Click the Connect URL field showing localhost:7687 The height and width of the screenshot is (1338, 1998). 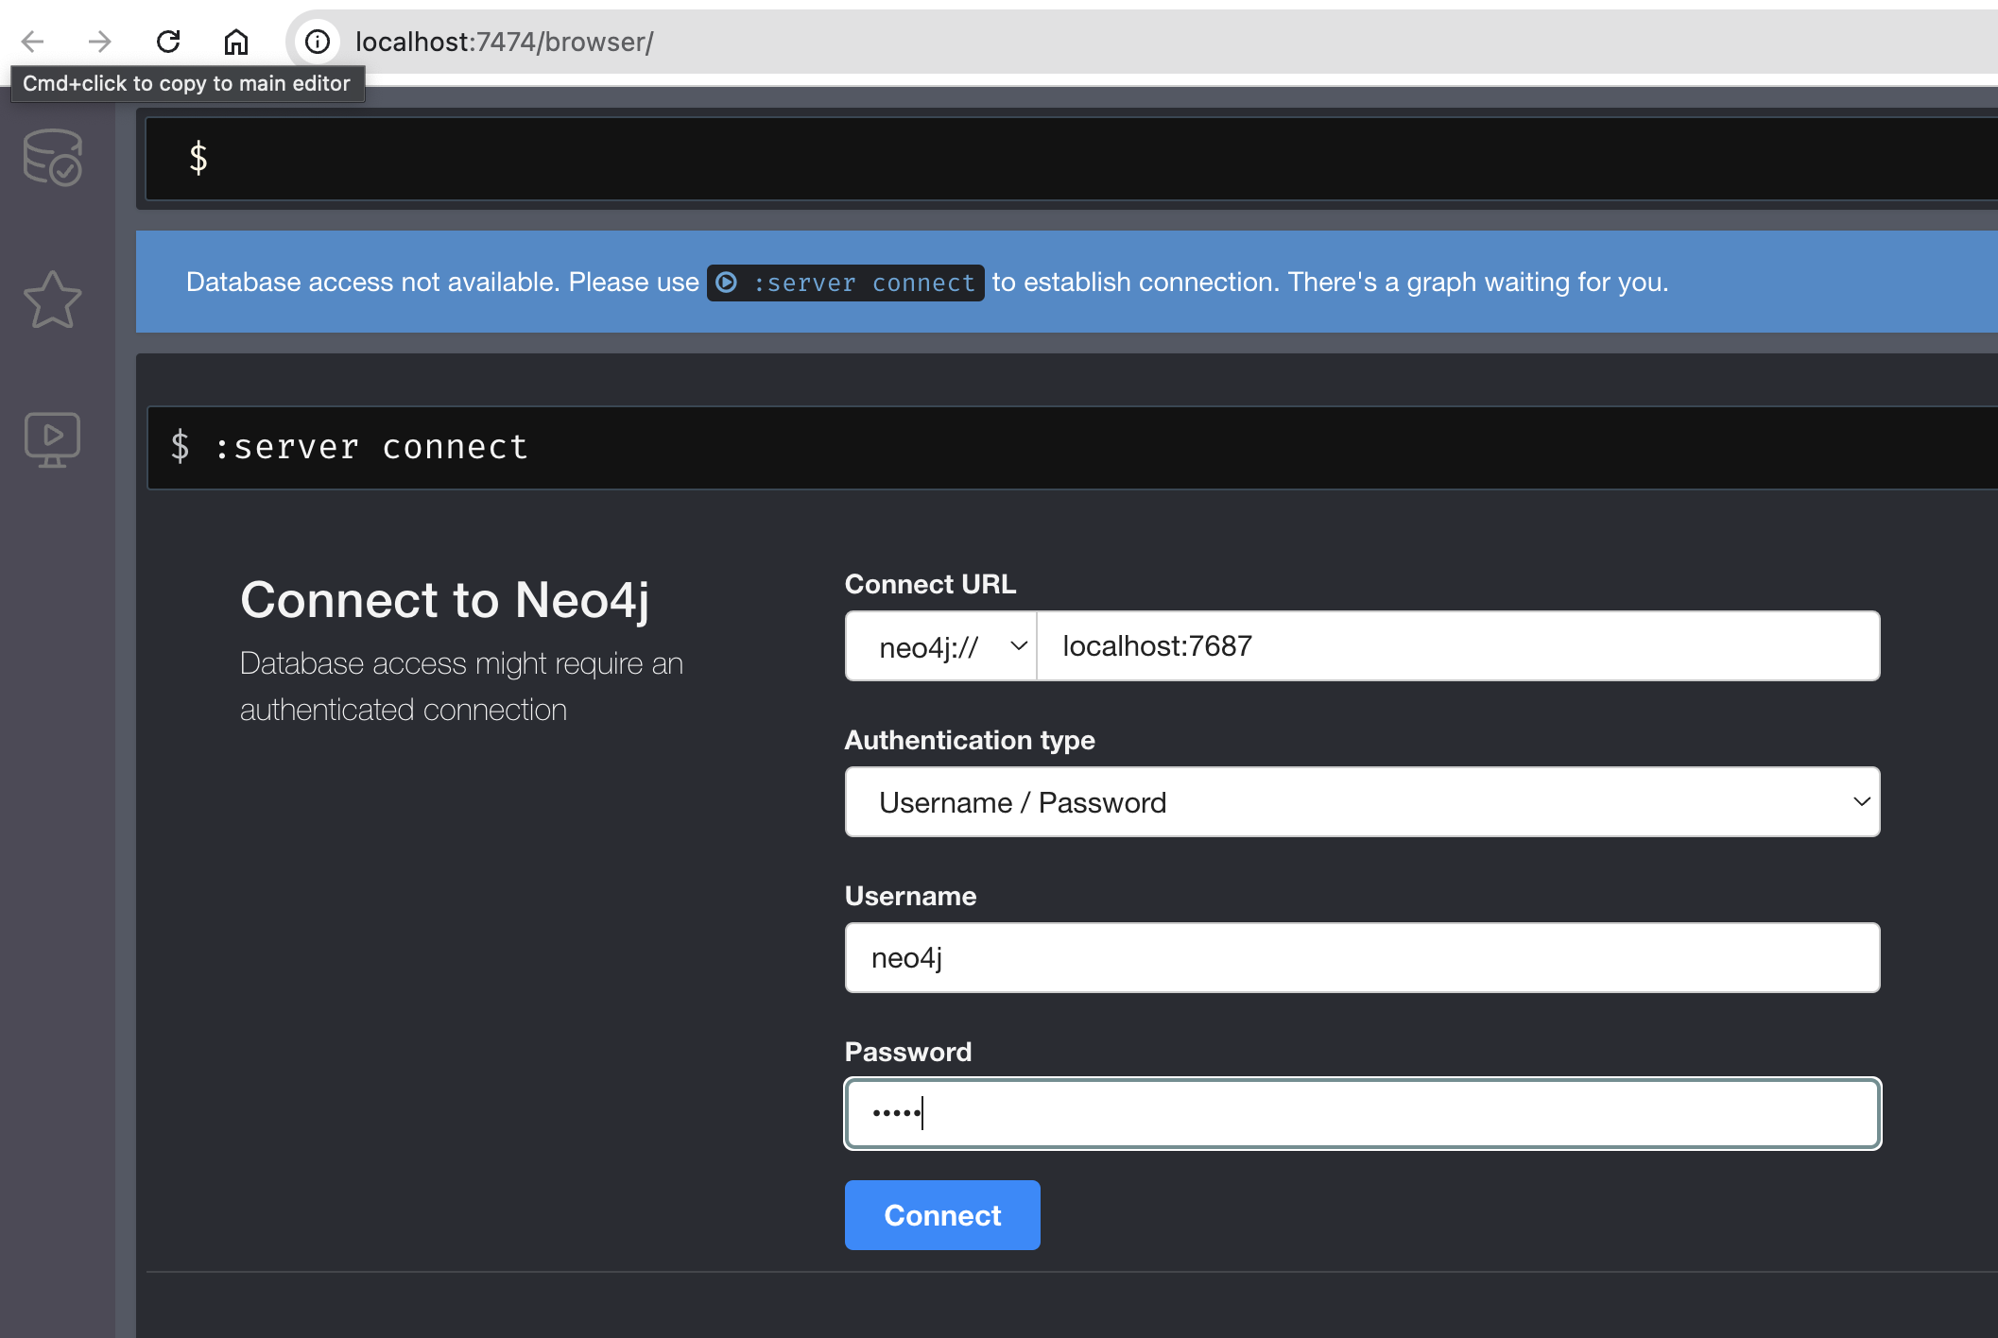[x=1455, y=646]
